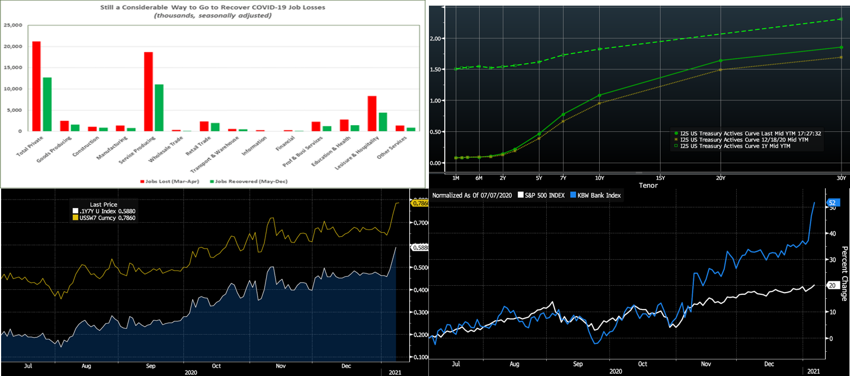Click the yellow 0.7860 price tag
This screenshot has width=850, height=376.
420,204
